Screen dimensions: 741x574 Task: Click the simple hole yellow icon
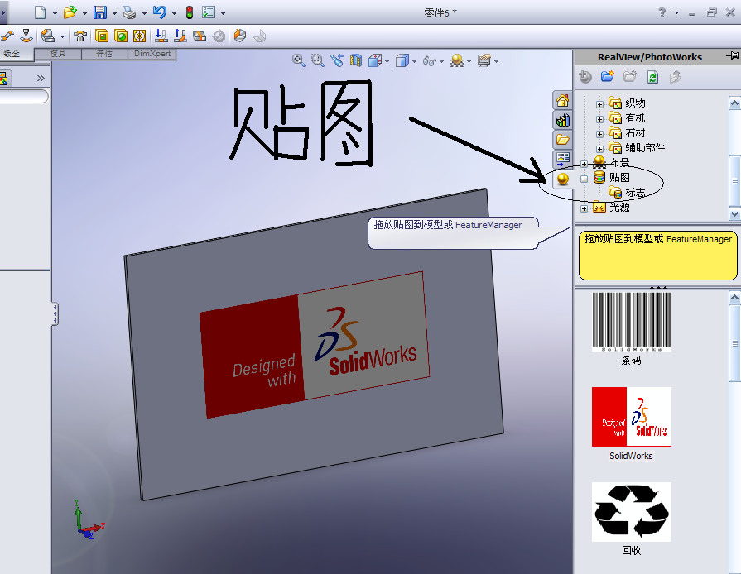(121, 36)
